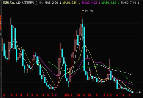Select the yellow MA10: 2.51 label
This screenshot has height=98, width=143.
point(70,3)
